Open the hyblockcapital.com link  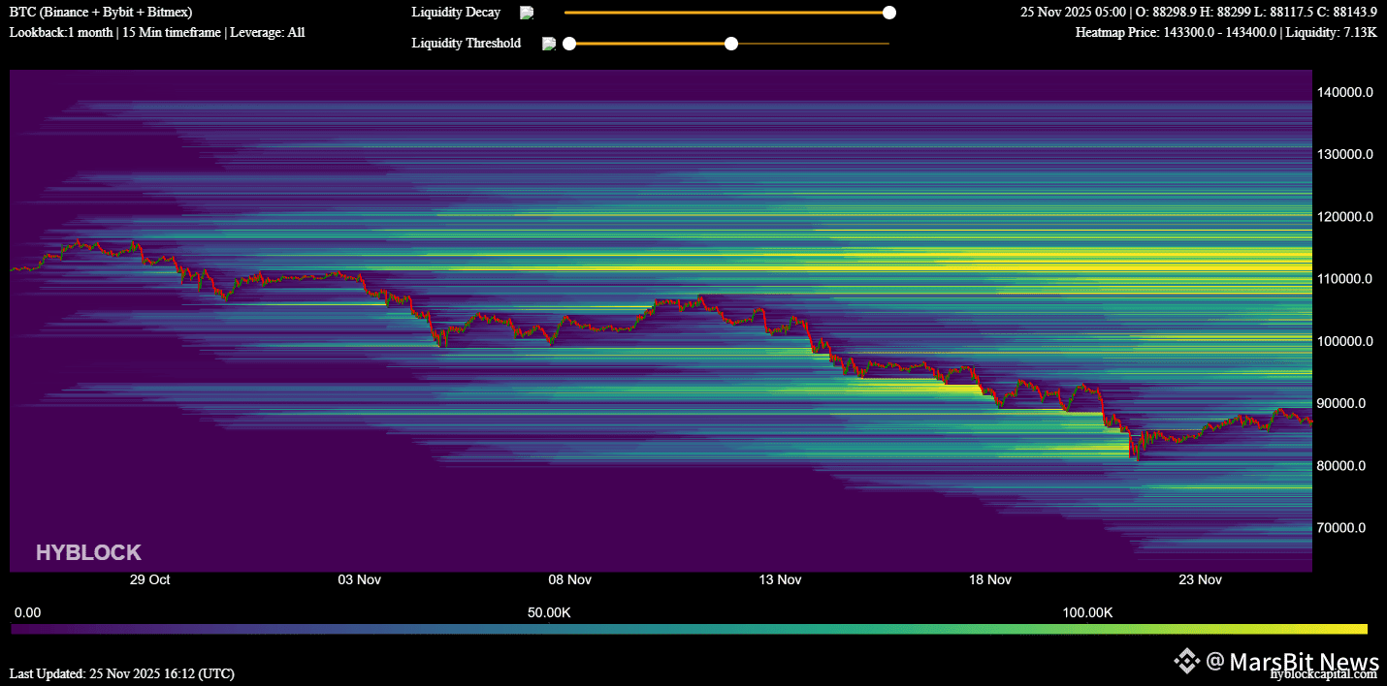tap(1323, 674)
